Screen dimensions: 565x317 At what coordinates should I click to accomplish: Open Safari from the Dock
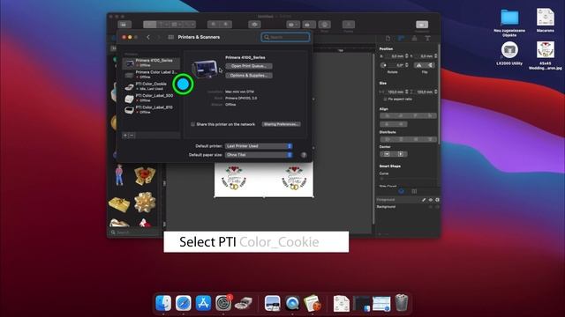coord(184,303)
